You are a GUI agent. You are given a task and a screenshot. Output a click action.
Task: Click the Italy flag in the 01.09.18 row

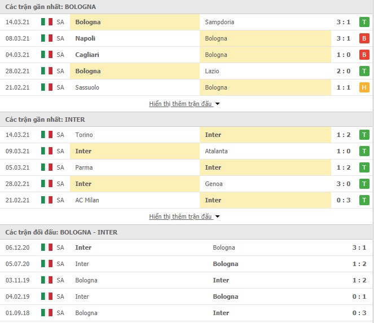(x=47, y=313)
